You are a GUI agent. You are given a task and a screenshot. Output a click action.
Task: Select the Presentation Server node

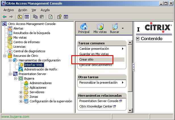point(32,74)
